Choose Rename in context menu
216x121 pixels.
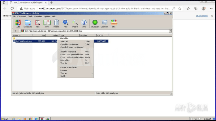click(76, 70)
